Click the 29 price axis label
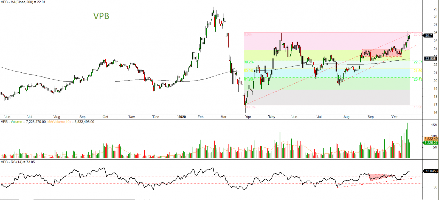The image size is (439, 200). (x=435, y=9)
